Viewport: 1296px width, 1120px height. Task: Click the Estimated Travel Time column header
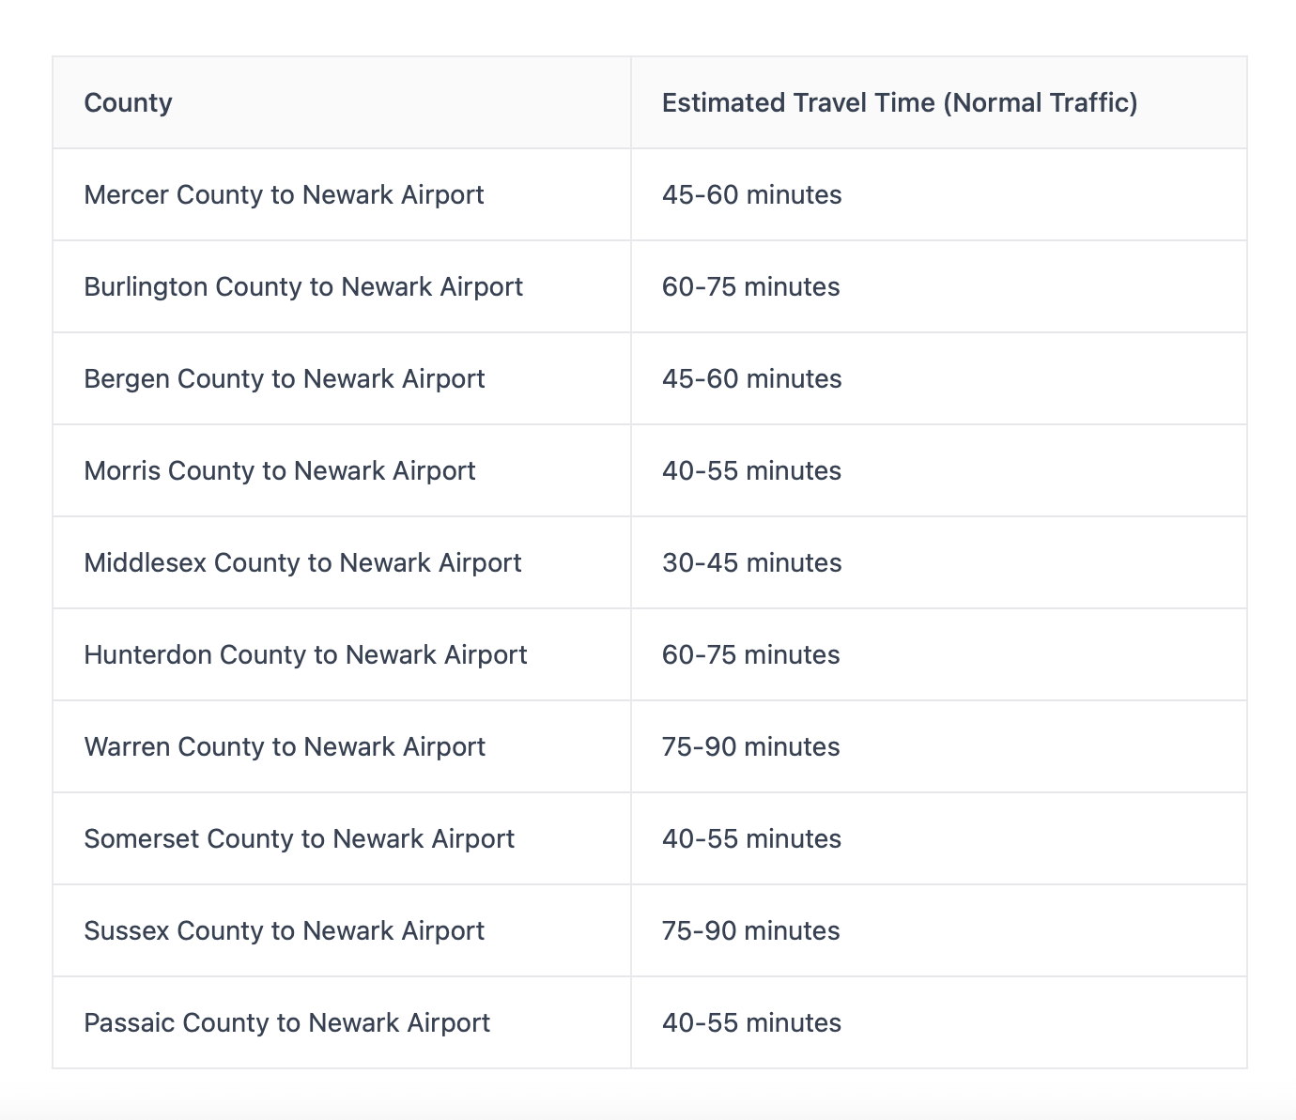(x=899, y=102)
